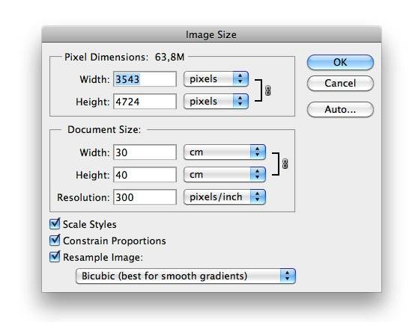418x322 pixels.
Task: Click the pixel dimensions chain link icon
Action: pos(268,90)
